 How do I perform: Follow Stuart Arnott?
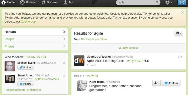tap(25, 84)
